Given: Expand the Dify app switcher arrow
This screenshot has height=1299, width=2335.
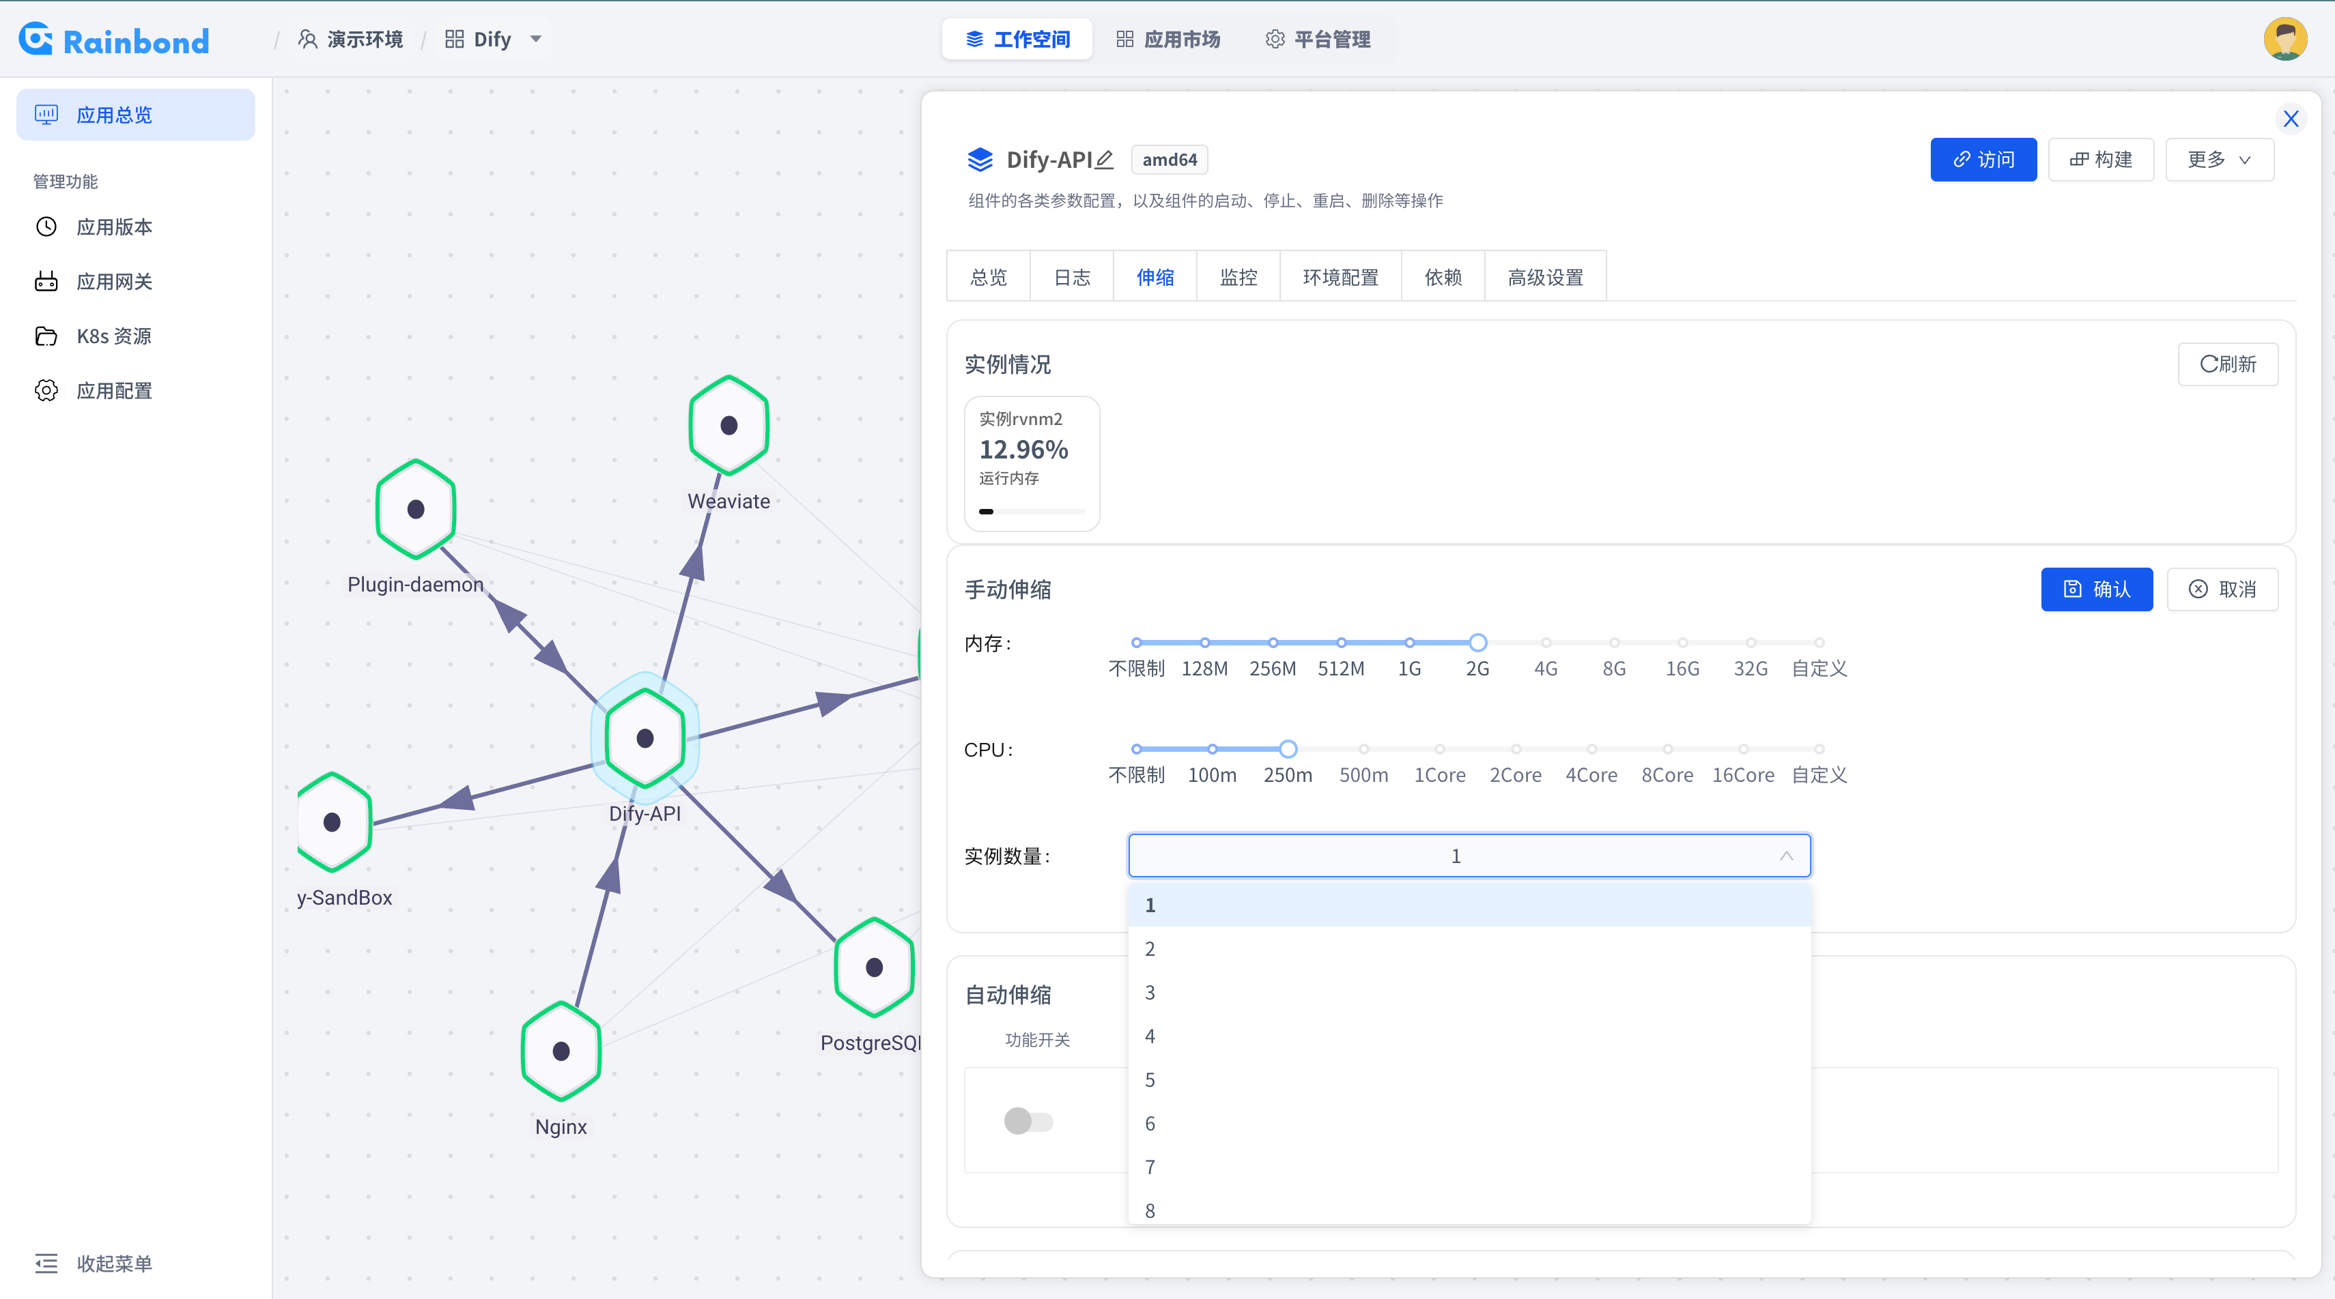Looking at the screenshot, I should click(536, 39).
